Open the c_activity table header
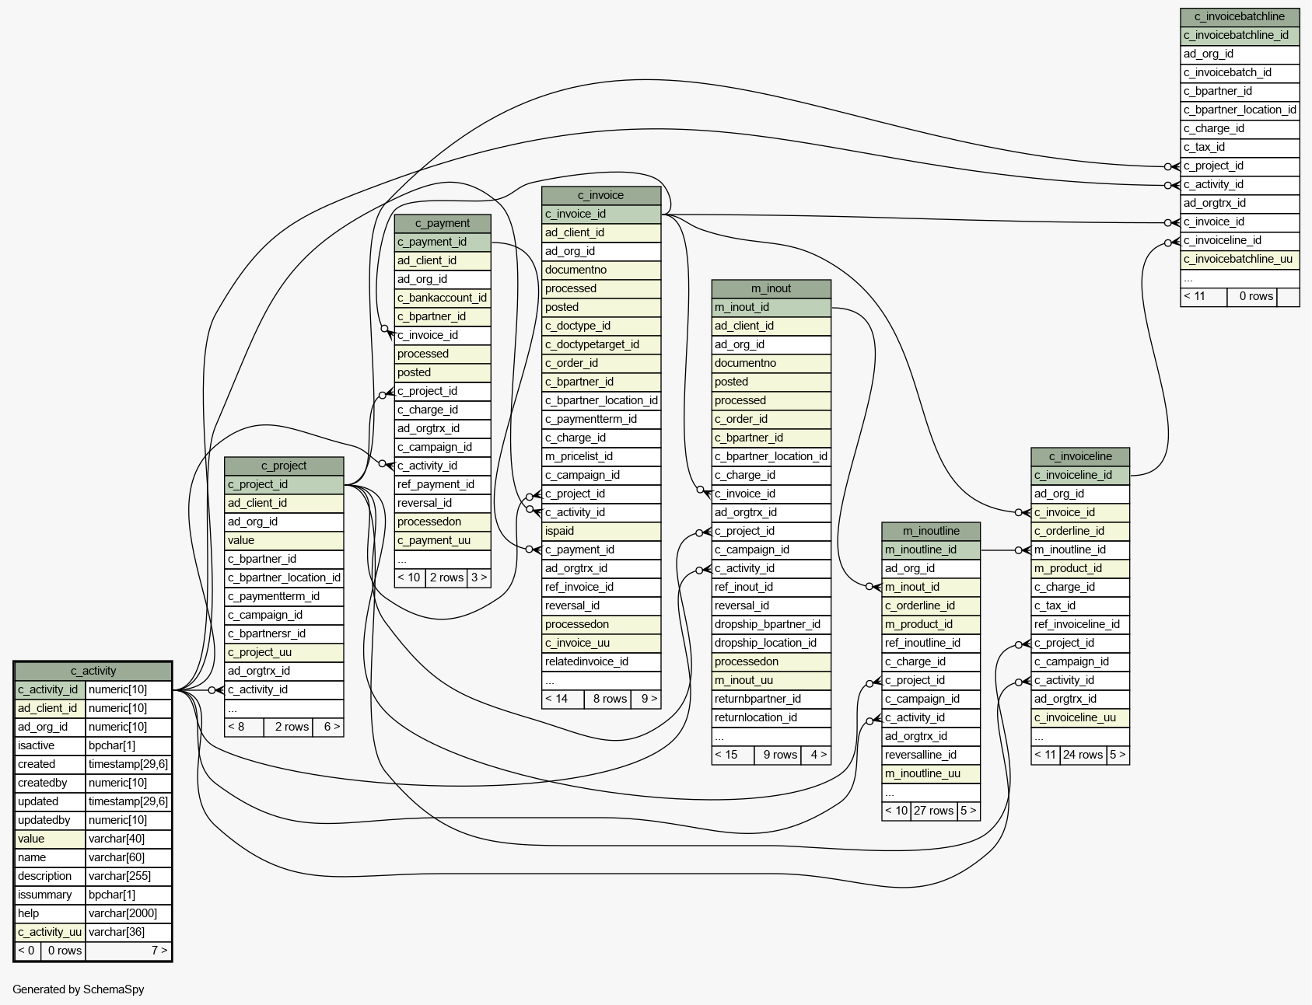 [93, 671]
